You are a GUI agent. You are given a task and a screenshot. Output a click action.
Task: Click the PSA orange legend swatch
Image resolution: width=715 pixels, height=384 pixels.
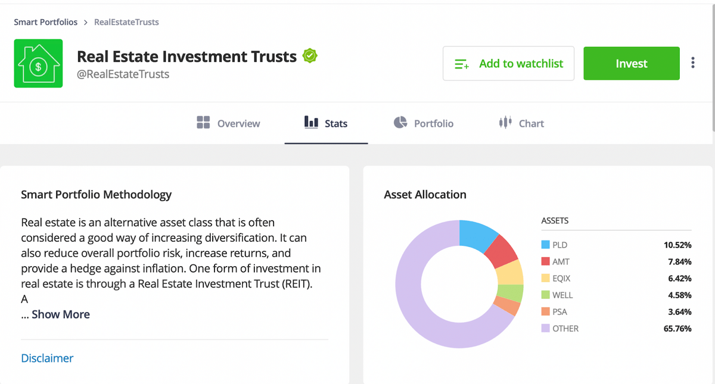545,311
